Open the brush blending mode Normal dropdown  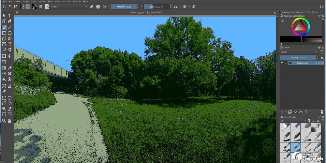(x=68, y=7)
